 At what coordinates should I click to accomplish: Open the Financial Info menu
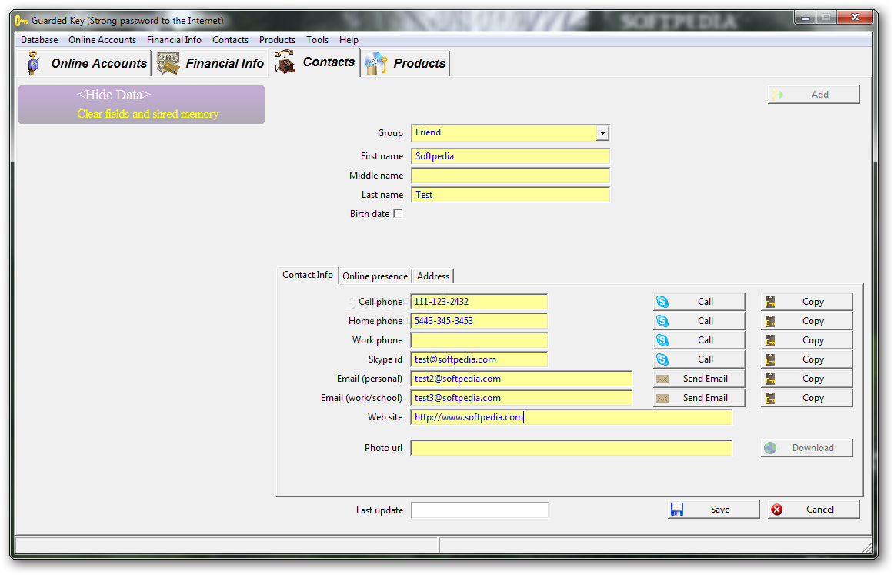pos(174,40)
